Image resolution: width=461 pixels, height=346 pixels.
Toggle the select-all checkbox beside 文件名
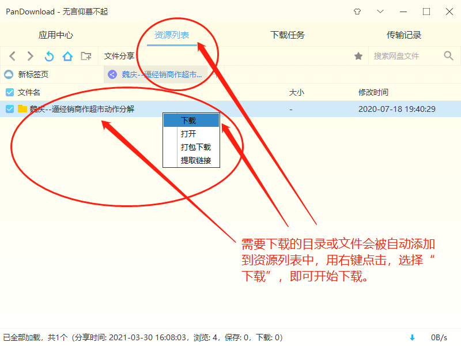point(9,92)
